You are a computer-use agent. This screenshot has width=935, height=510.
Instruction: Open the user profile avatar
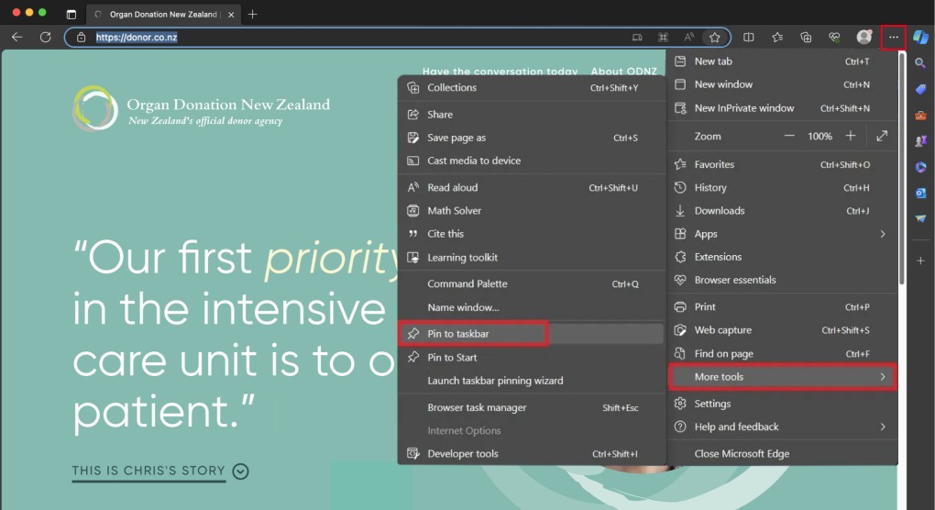[x=863, y=38]
